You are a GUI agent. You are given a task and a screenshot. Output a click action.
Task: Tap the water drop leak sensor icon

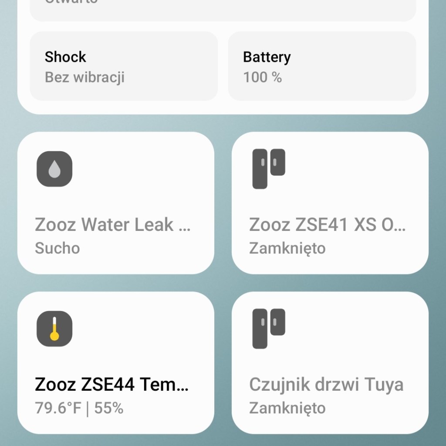click(54, 169)
